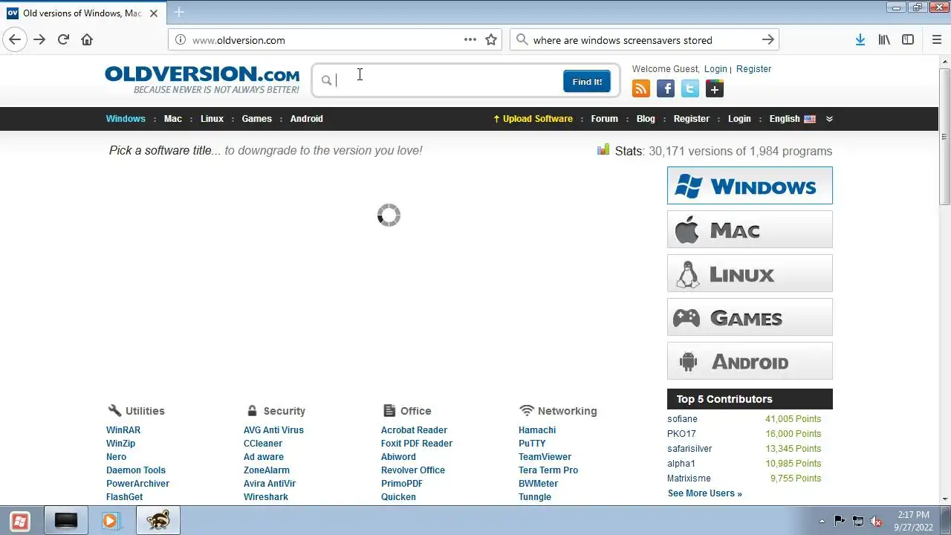The width and height of the screenshot is (951, 535).
Task: Bookmark this page with the star icon
Action: point(491,40)
